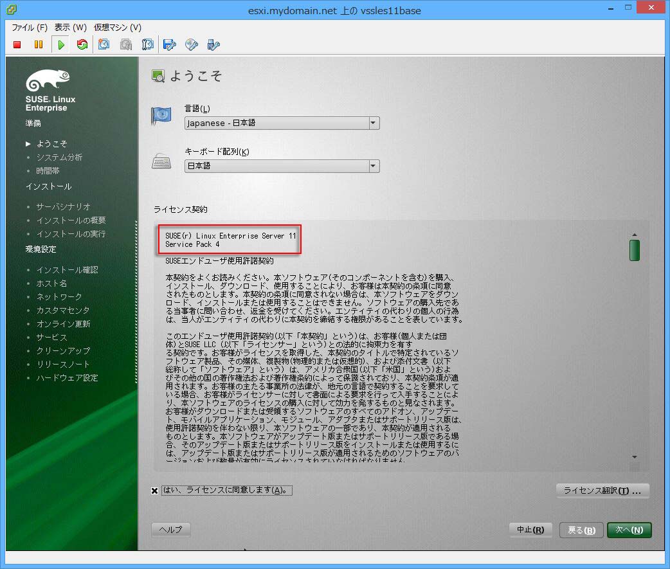Click the カスタマセンタ sidebar step
The width and height of the screenshot is (670, 569).
click(63, 310)
